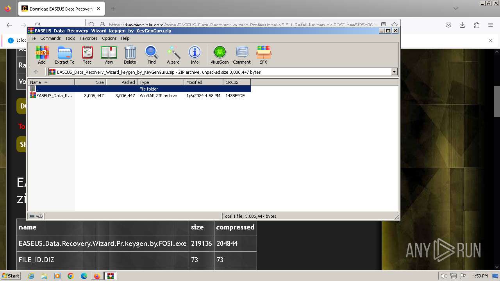Sort files by Type column

[161, 82]
